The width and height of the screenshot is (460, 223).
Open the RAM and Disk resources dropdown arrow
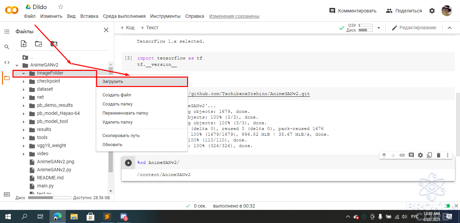378,28
